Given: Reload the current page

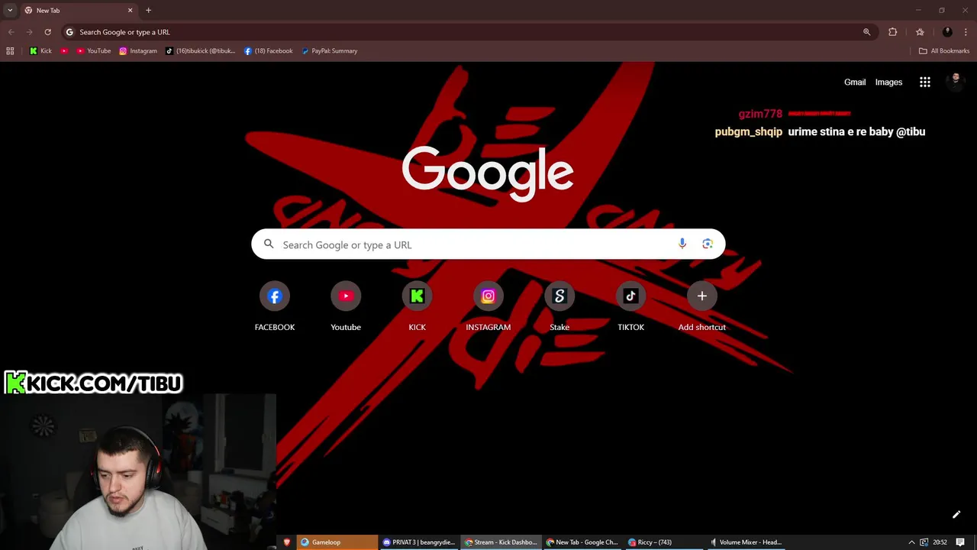Looking at the screenshot, I should click(x=47, y=32).
